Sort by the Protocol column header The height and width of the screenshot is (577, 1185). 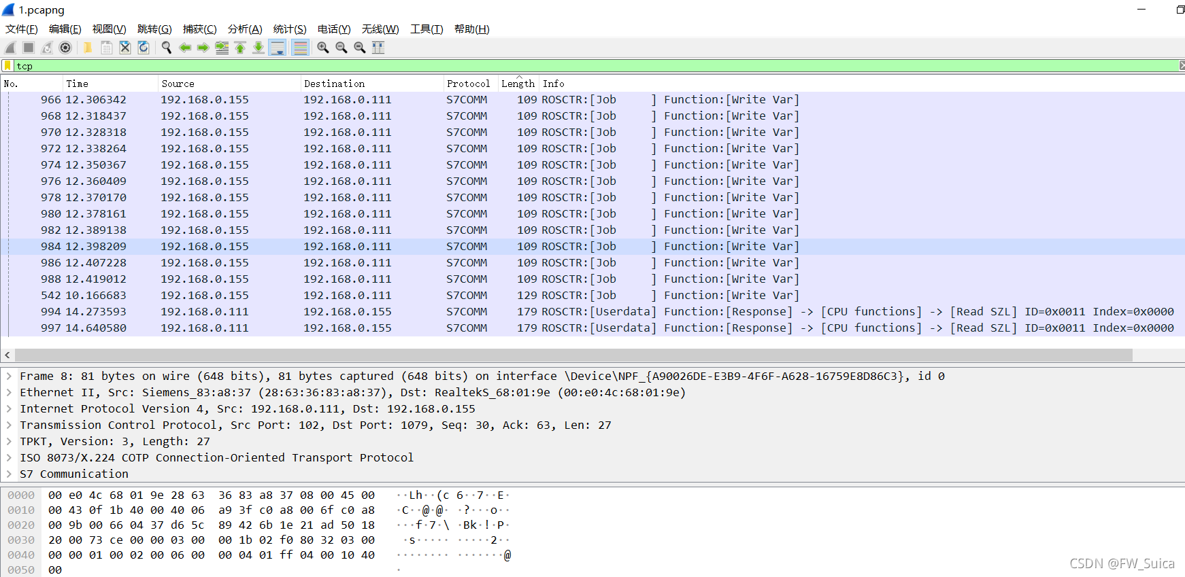(x=471, y=84)
